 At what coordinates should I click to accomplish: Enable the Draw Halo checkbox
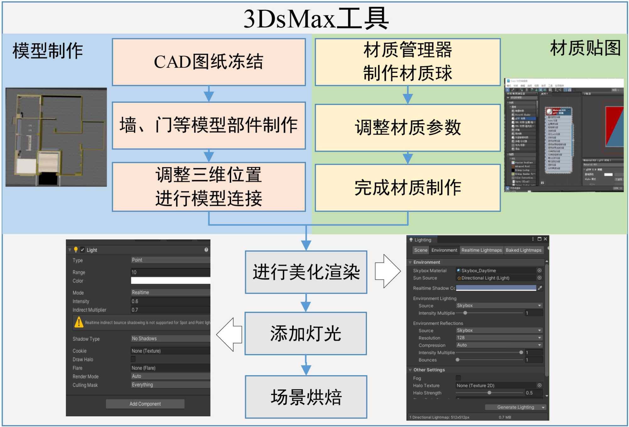pos(133,359)
